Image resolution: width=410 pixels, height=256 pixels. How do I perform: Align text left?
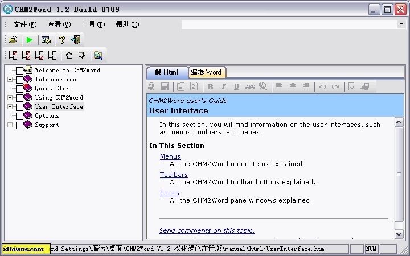279,86
